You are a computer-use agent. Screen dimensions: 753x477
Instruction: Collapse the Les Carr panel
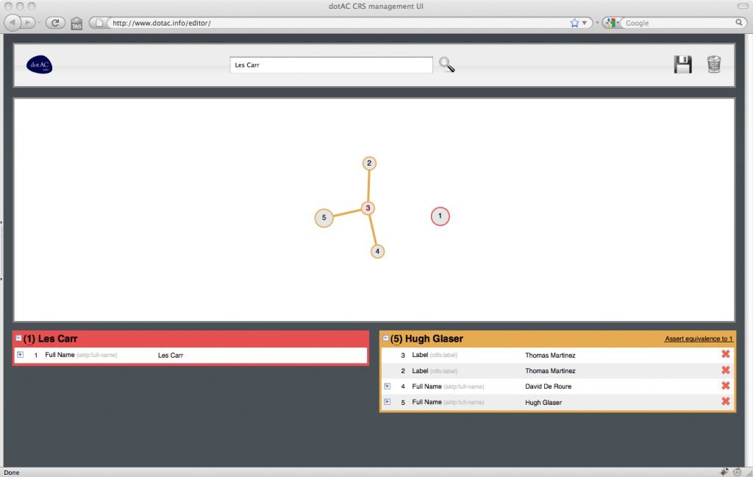(18, 339)
